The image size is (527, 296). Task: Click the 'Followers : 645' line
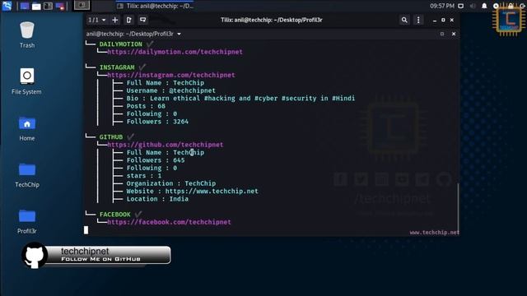[156, 160]
